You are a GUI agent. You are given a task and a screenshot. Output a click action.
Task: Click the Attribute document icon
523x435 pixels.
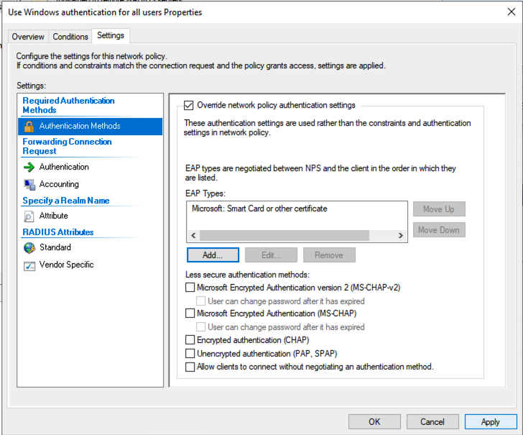tap(29, 216)
